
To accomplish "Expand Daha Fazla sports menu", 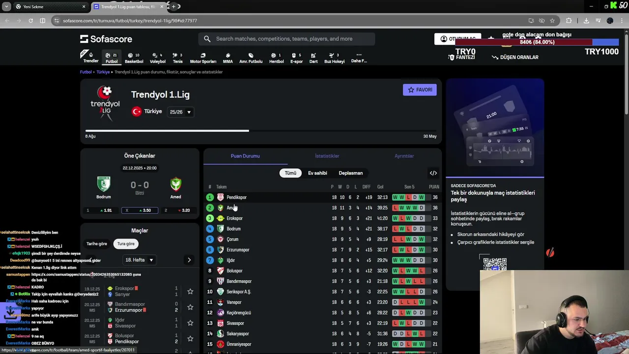I will tap(359, 58).
